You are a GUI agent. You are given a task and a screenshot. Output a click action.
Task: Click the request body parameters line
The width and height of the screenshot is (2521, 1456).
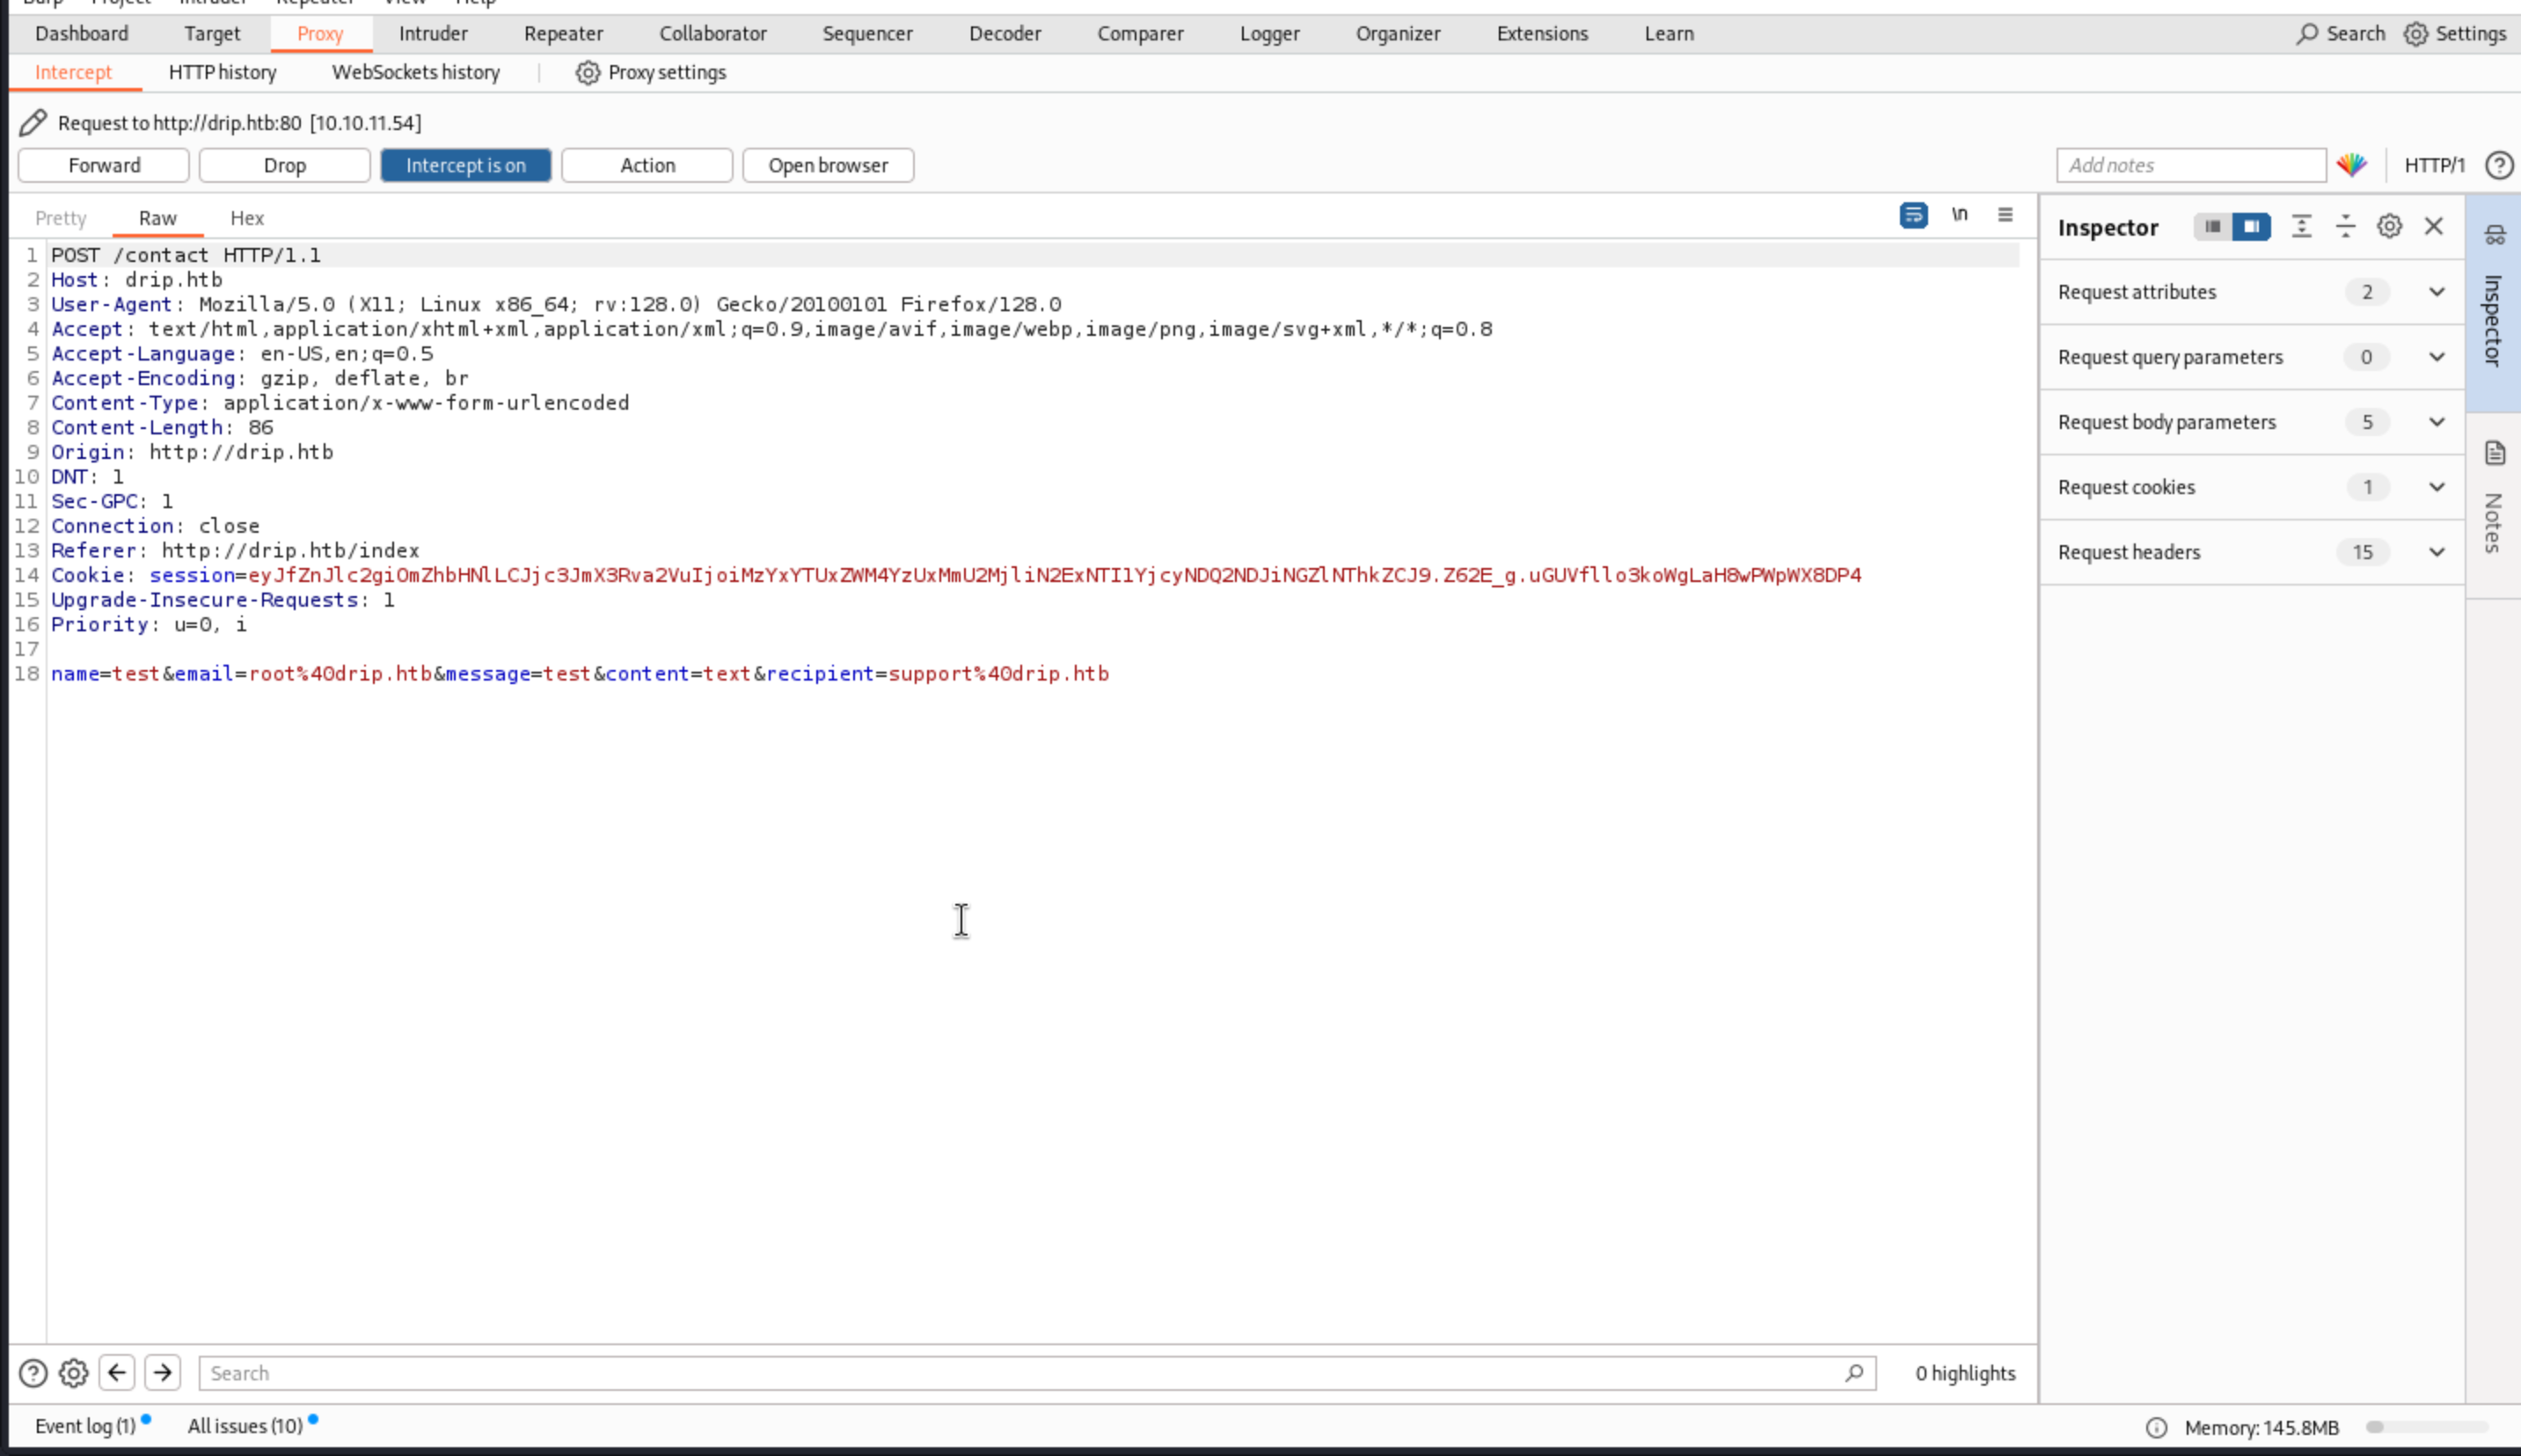581,674
